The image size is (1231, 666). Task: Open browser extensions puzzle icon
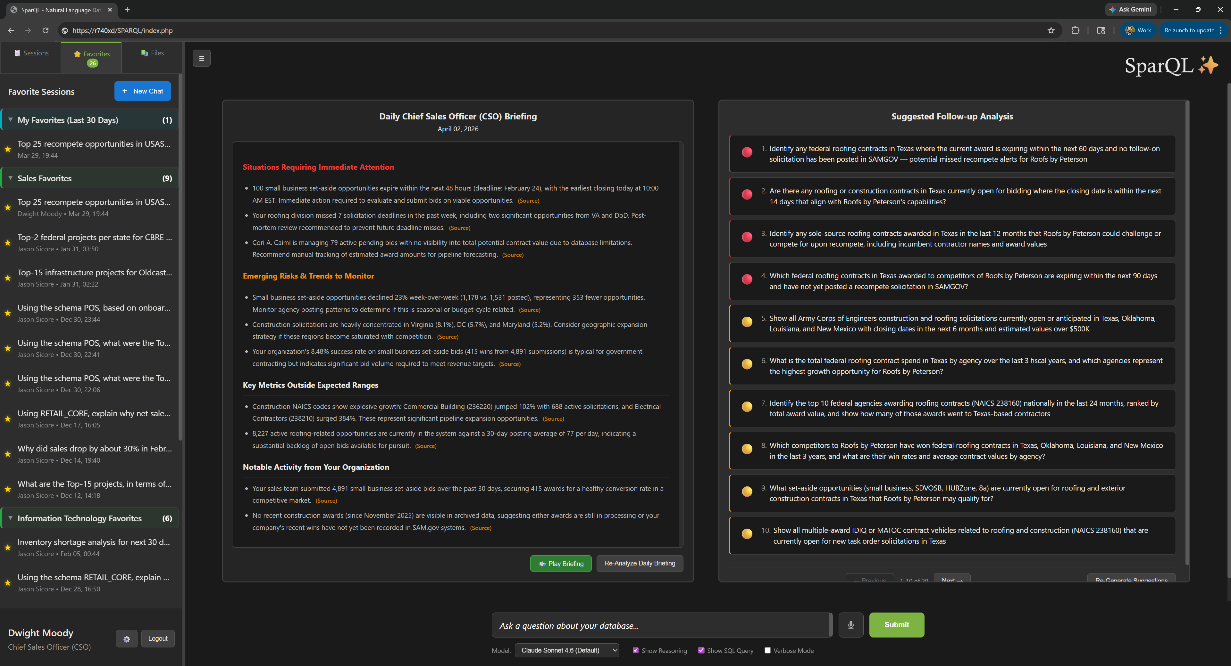pos(1075,30)
